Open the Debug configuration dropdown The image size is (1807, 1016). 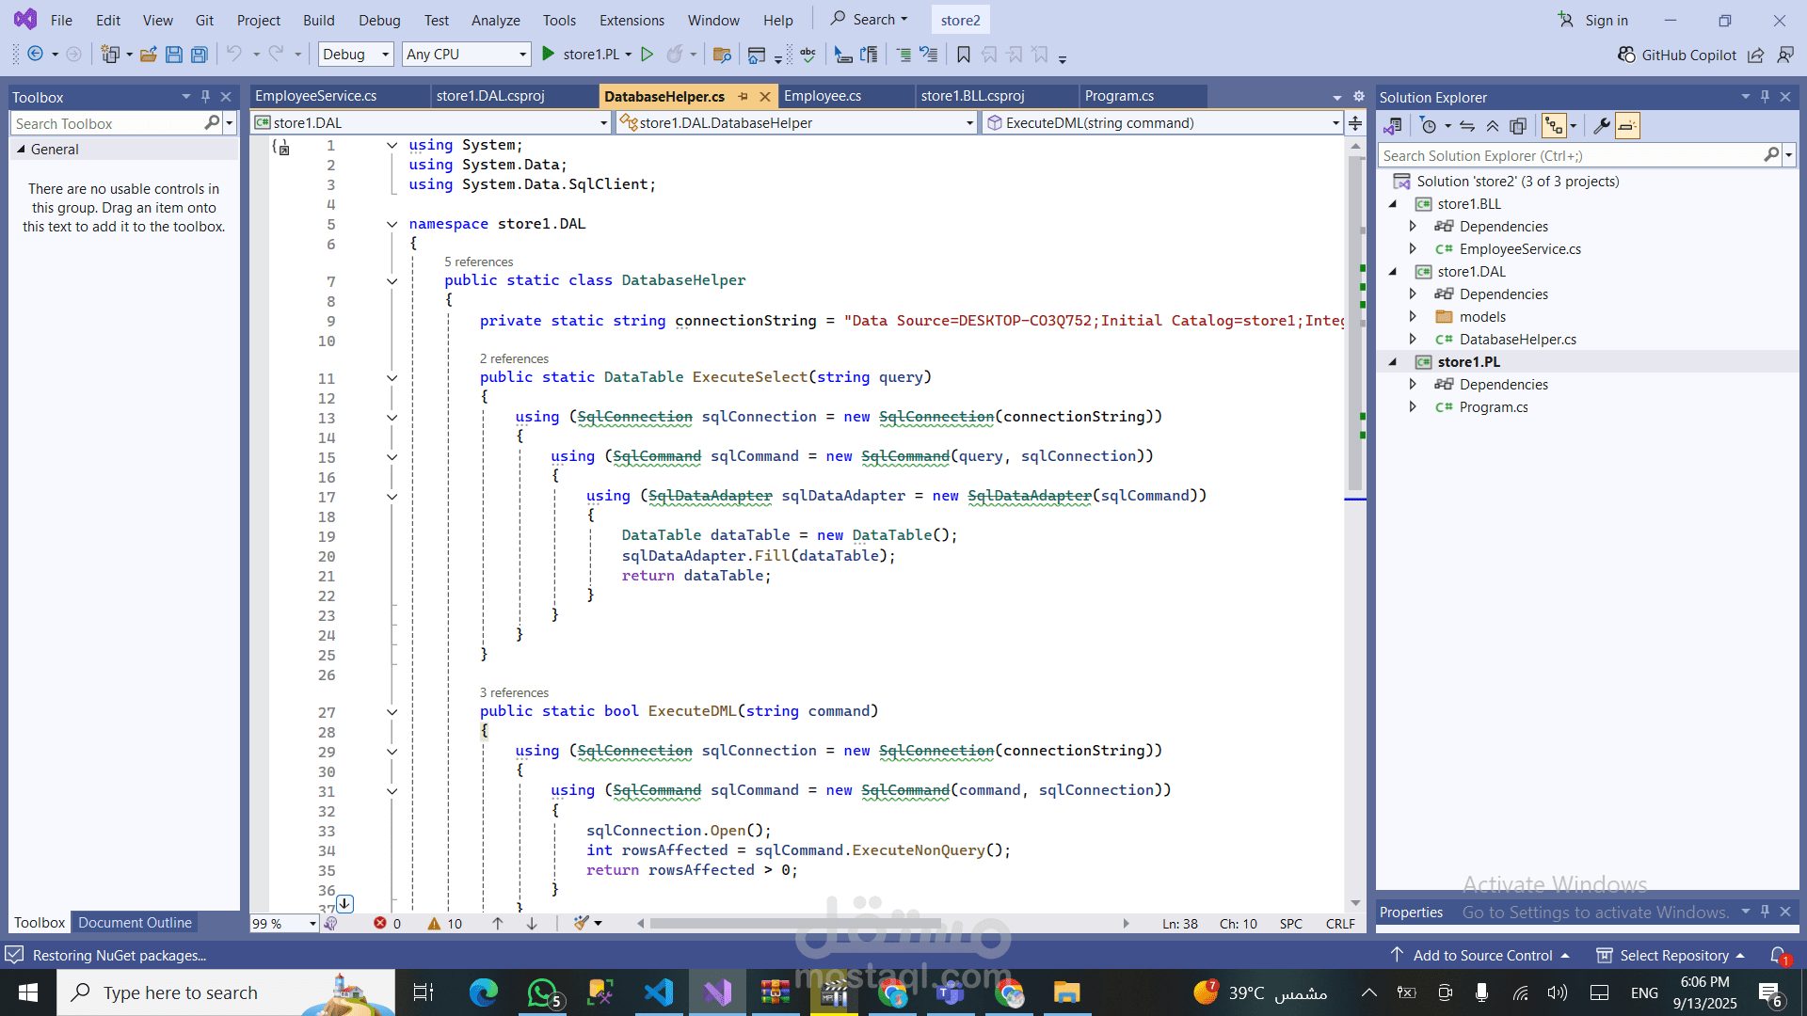coord(356,55)
